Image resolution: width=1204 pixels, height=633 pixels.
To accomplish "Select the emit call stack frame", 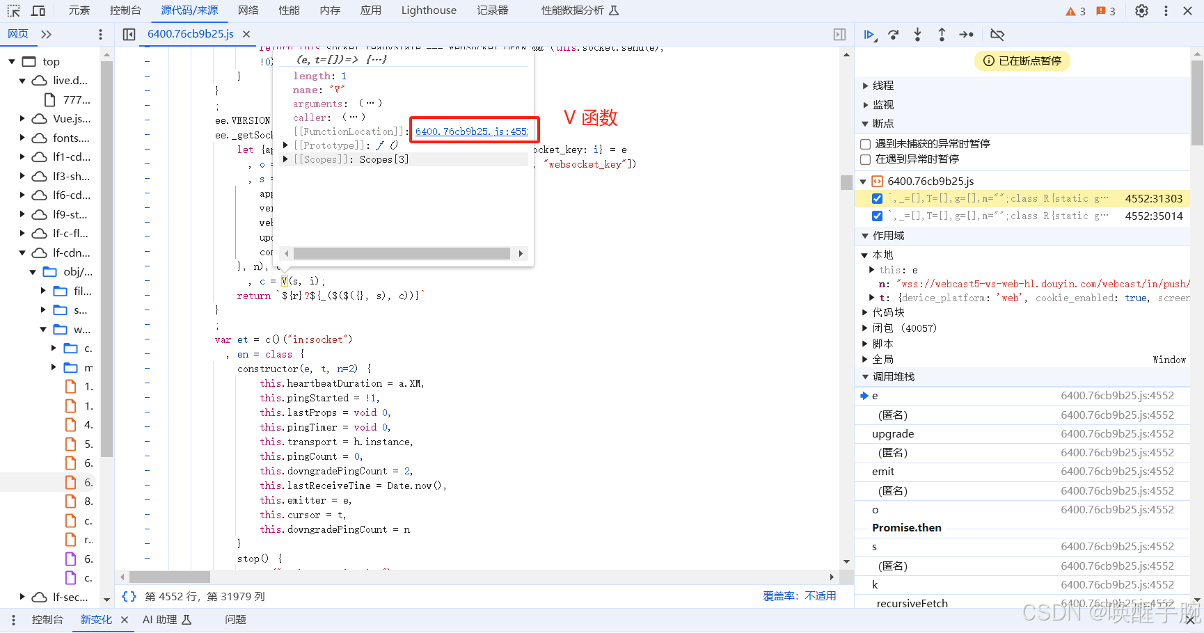I will [1023, 472].
